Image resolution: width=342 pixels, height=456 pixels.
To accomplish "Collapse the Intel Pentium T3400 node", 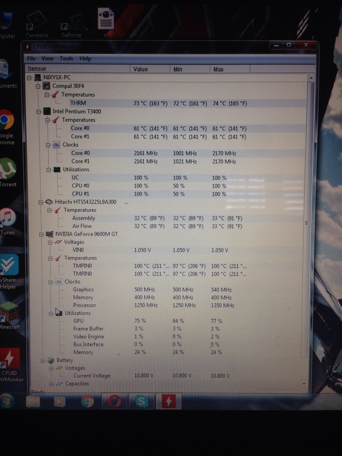I will (x=38, y=111).
